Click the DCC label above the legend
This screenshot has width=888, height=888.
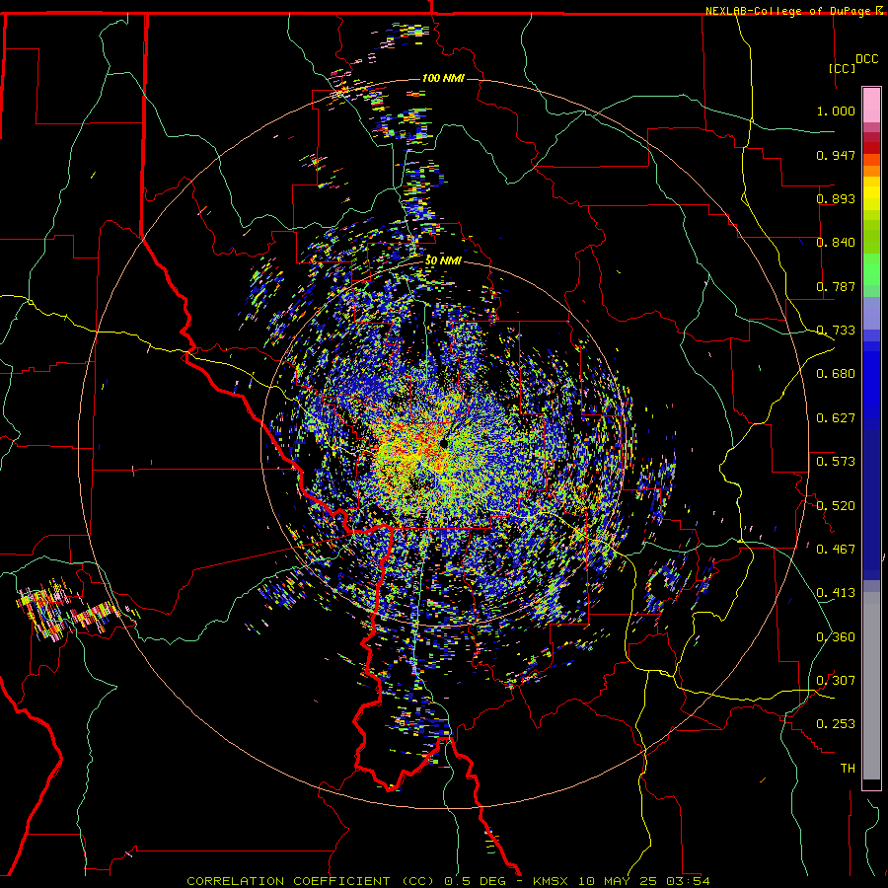(x=866, y=59)
